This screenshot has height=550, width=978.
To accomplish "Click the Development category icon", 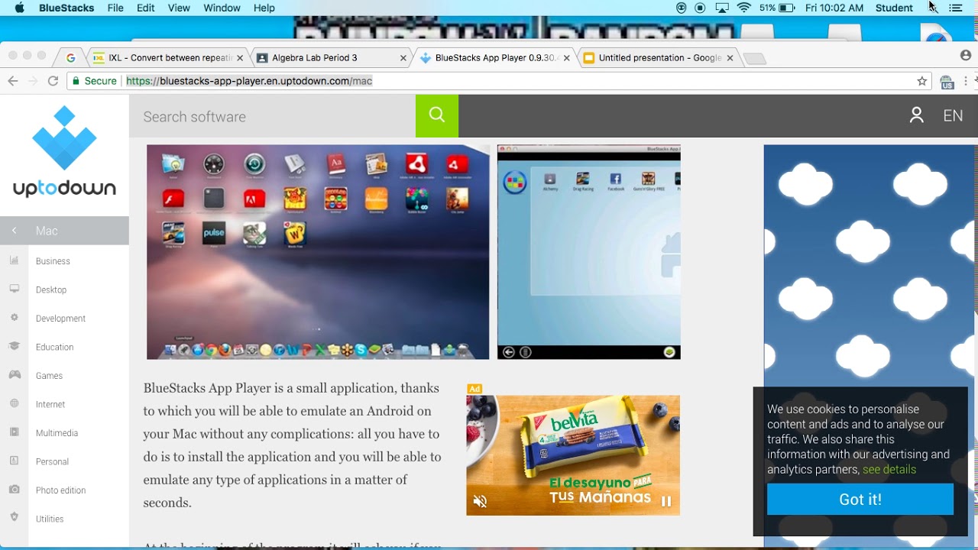I will pos(14,318).
